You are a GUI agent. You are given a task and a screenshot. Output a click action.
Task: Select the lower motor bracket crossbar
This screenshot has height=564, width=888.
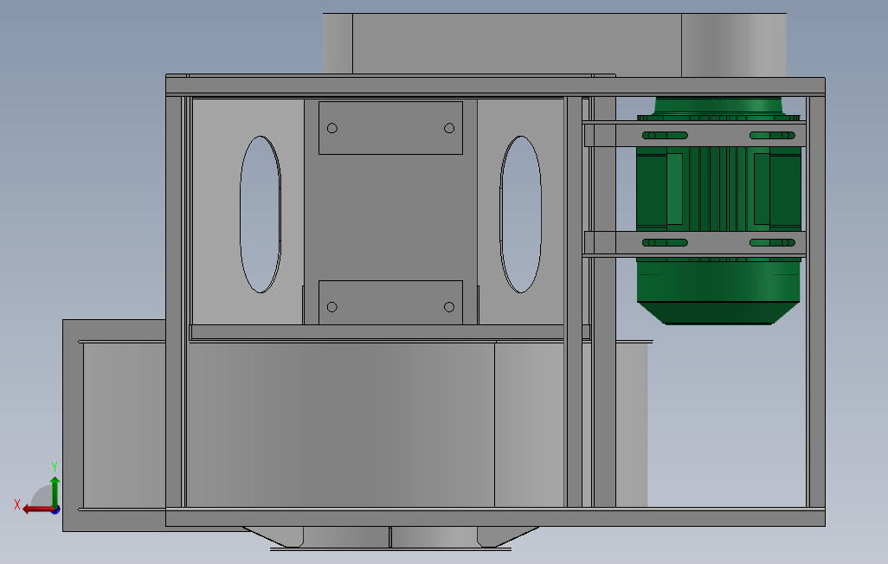694,243
